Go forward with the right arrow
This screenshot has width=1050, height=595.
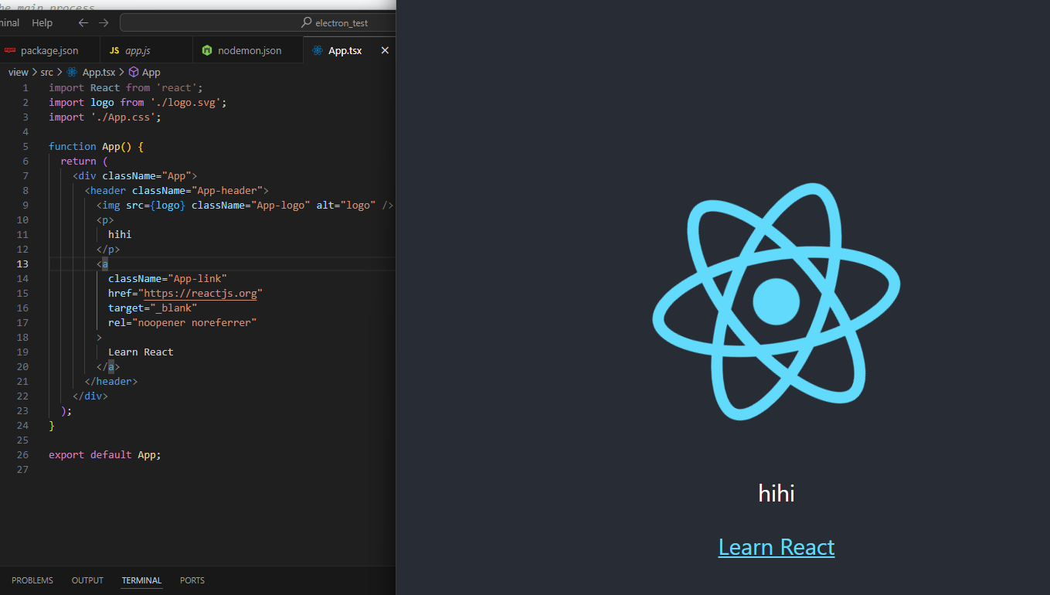click(x=104, y=22)
